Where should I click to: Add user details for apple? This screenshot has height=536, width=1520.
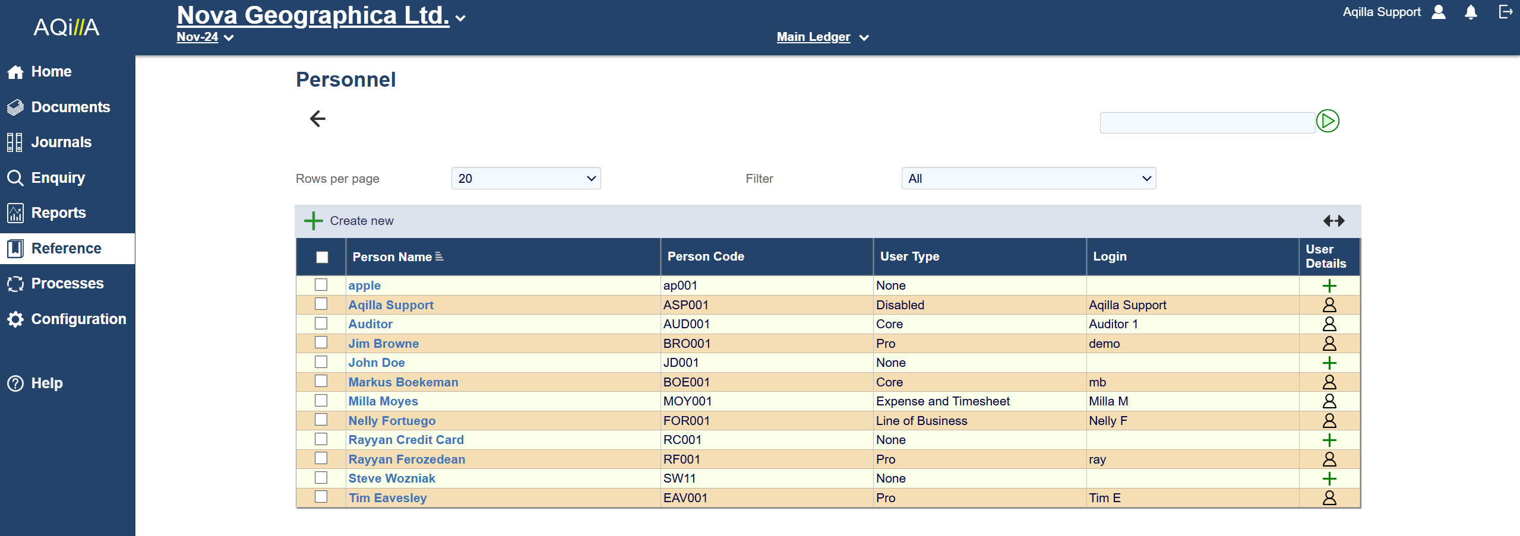[x=1329, y=286]
